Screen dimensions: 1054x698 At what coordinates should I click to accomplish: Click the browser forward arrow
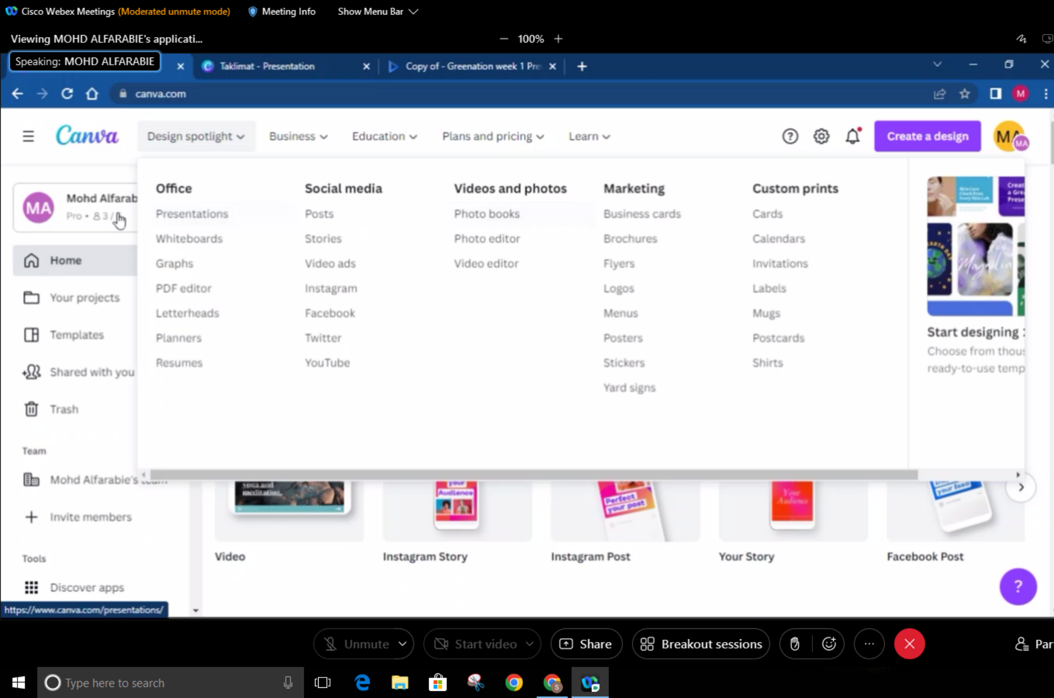42,94
